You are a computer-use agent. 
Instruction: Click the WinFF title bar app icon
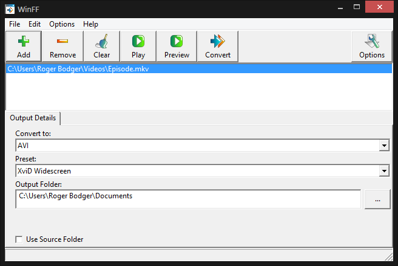[10, 9]
